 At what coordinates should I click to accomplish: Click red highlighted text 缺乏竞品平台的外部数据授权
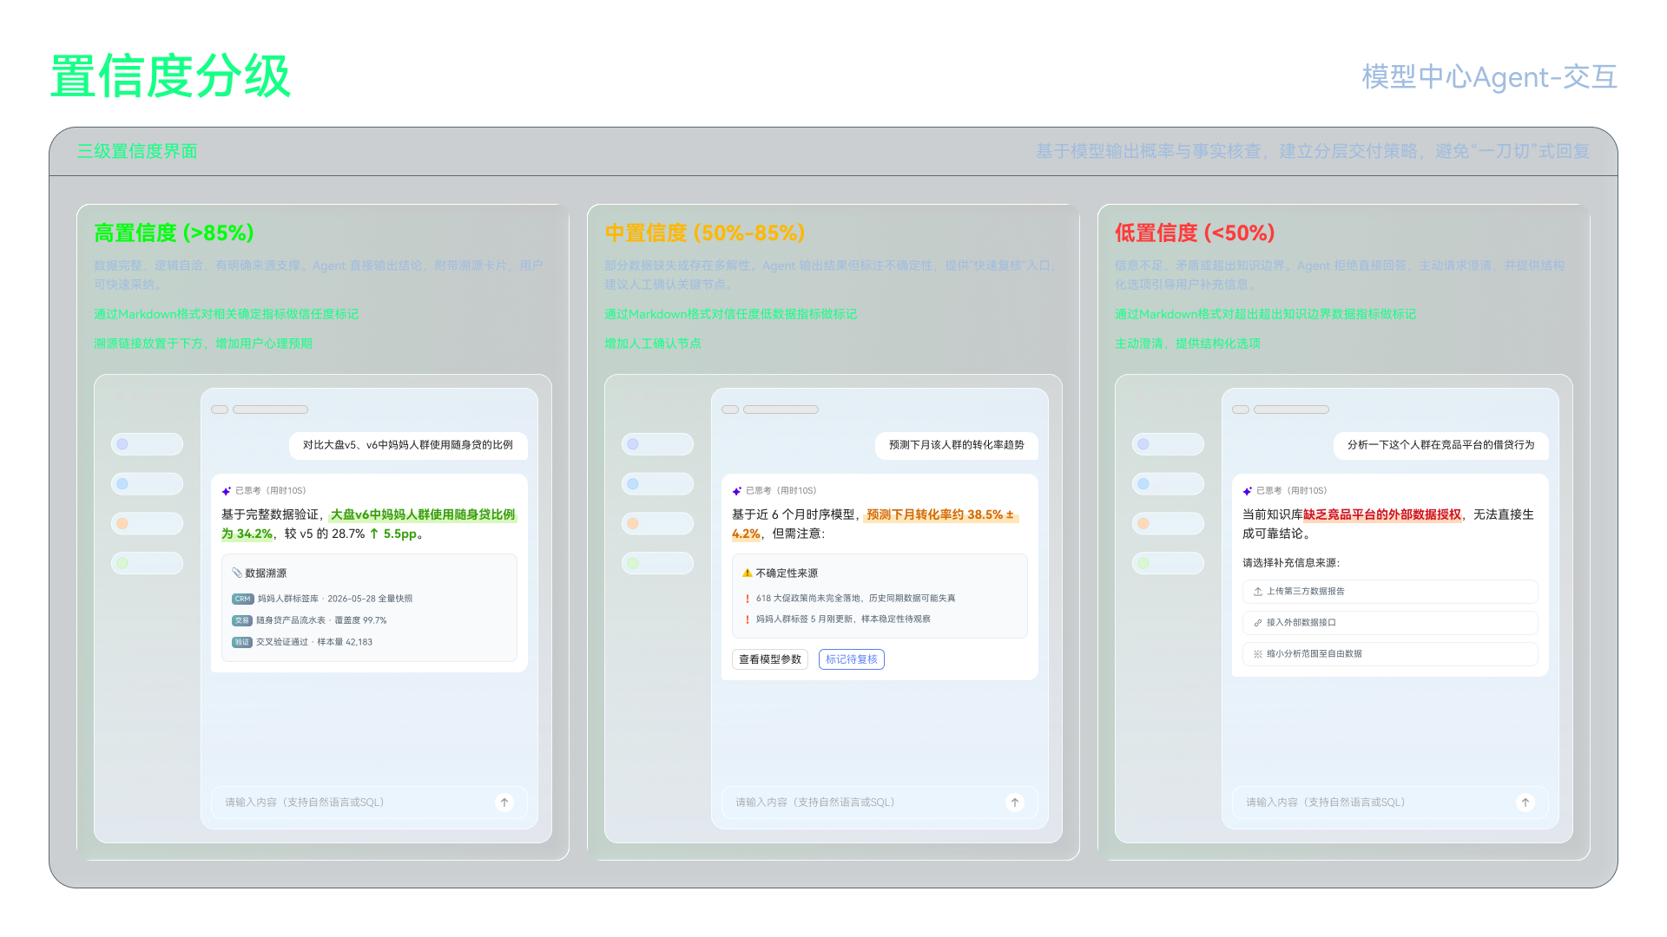tap(1382, 514)
